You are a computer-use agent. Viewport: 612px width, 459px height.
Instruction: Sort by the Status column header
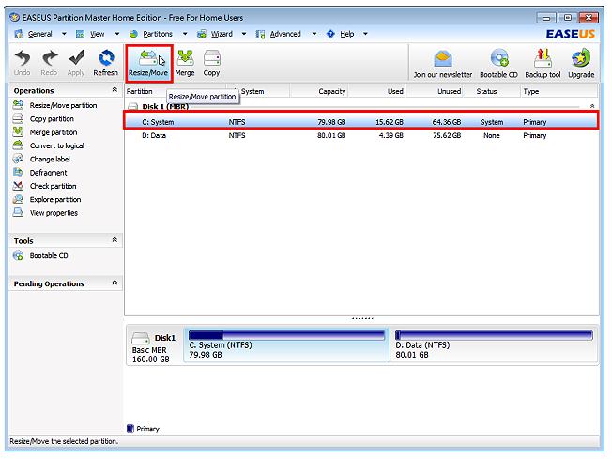[x=486, y=91]
